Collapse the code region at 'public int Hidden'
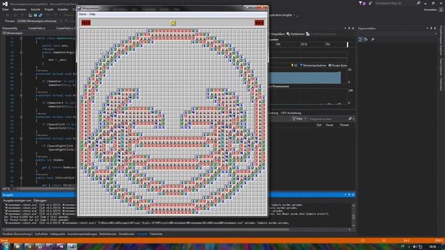Screen dimensions: 445x250 21,160
